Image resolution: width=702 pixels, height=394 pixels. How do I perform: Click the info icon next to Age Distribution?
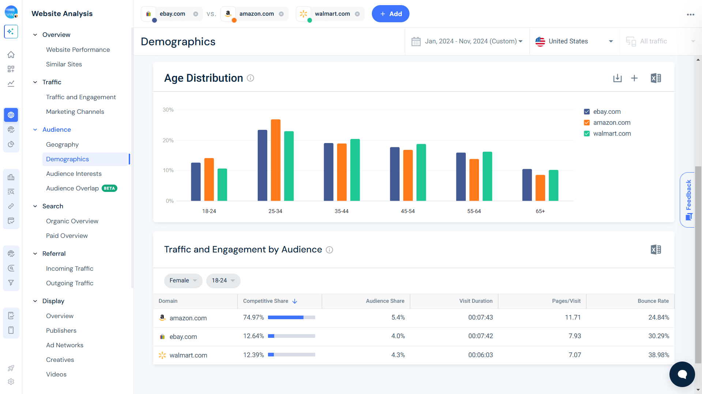[251, 78]
